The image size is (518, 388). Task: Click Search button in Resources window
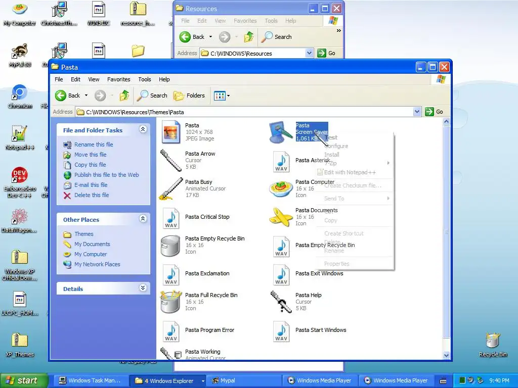(x=276, y=37)
